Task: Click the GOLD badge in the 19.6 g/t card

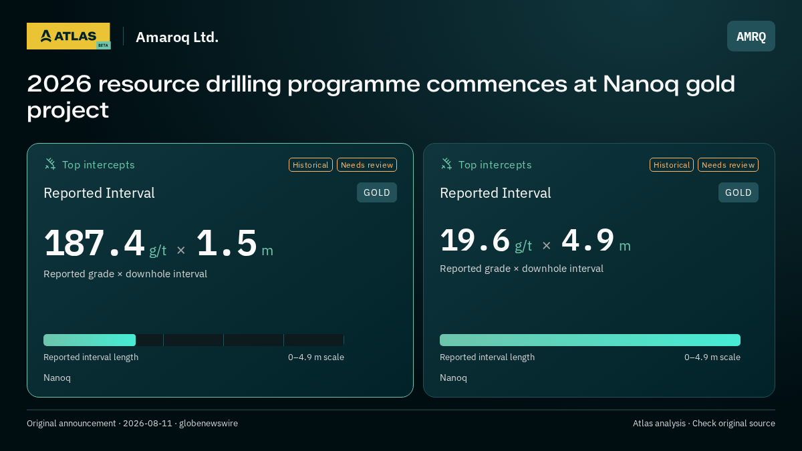Action: click(x=739, y=192)
